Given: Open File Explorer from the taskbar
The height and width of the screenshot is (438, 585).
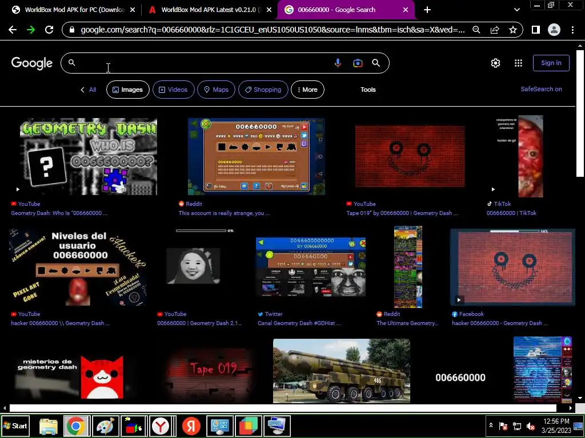Looking at the screenshot, I should 49,426.
